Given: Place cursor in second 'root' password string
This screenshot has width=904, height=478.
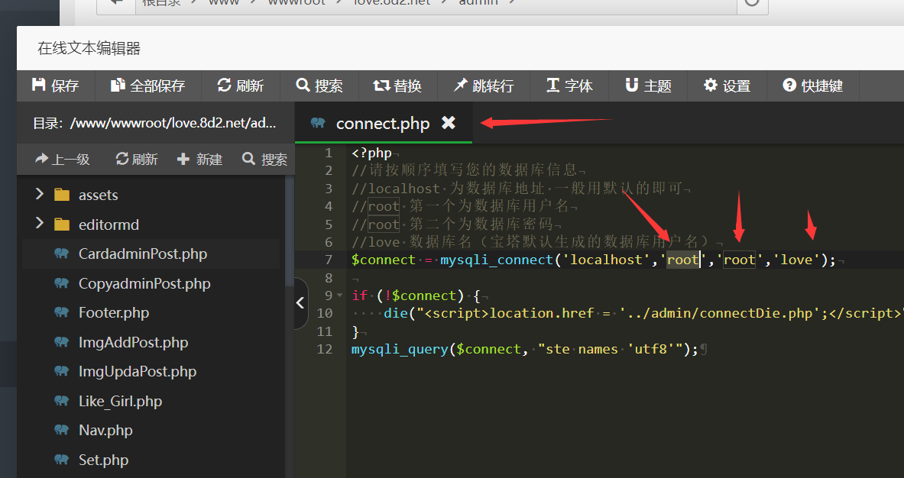Looking at the screenshot, I should point(740,260).
